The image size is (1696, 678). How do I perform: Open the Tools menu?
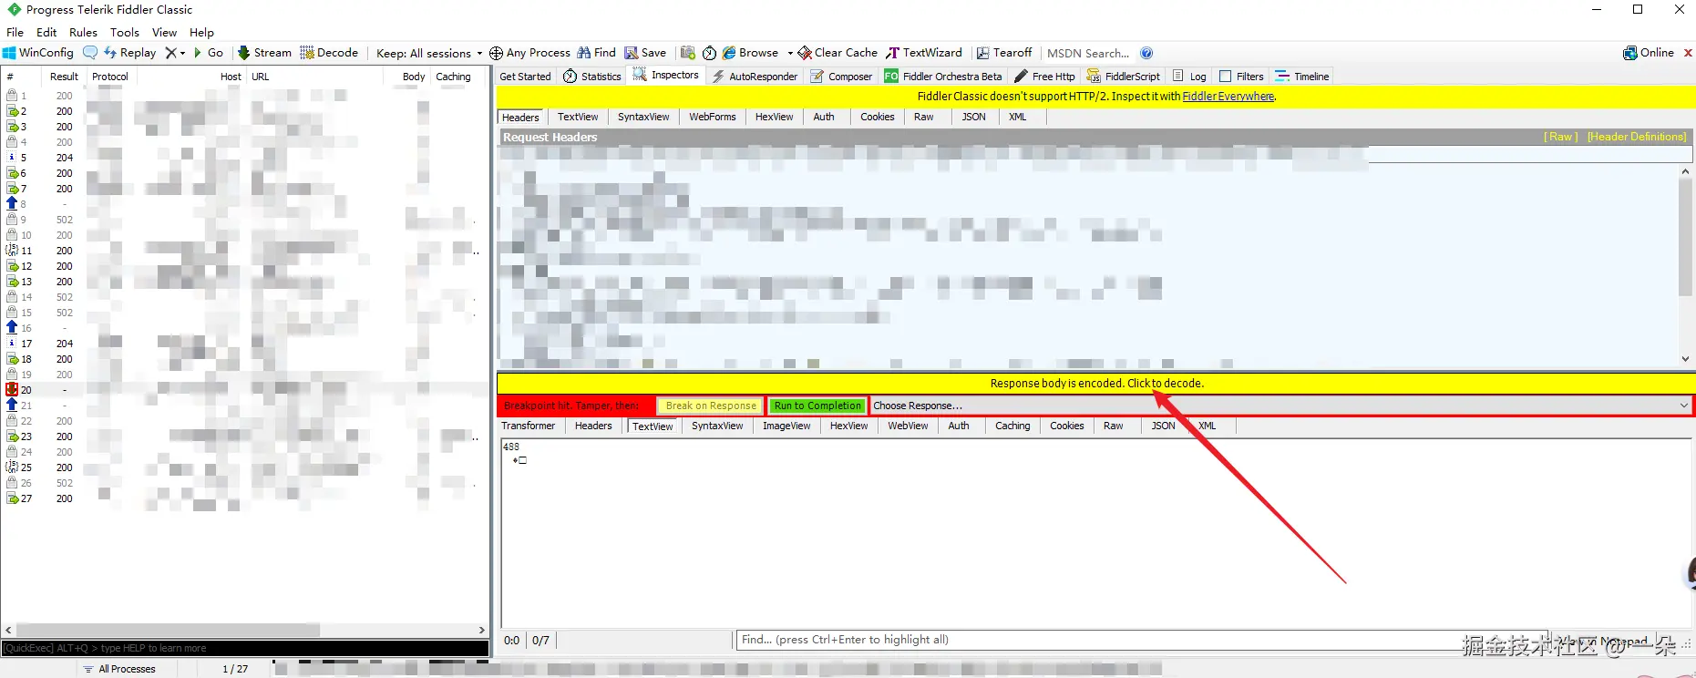(x=125, y=32)
